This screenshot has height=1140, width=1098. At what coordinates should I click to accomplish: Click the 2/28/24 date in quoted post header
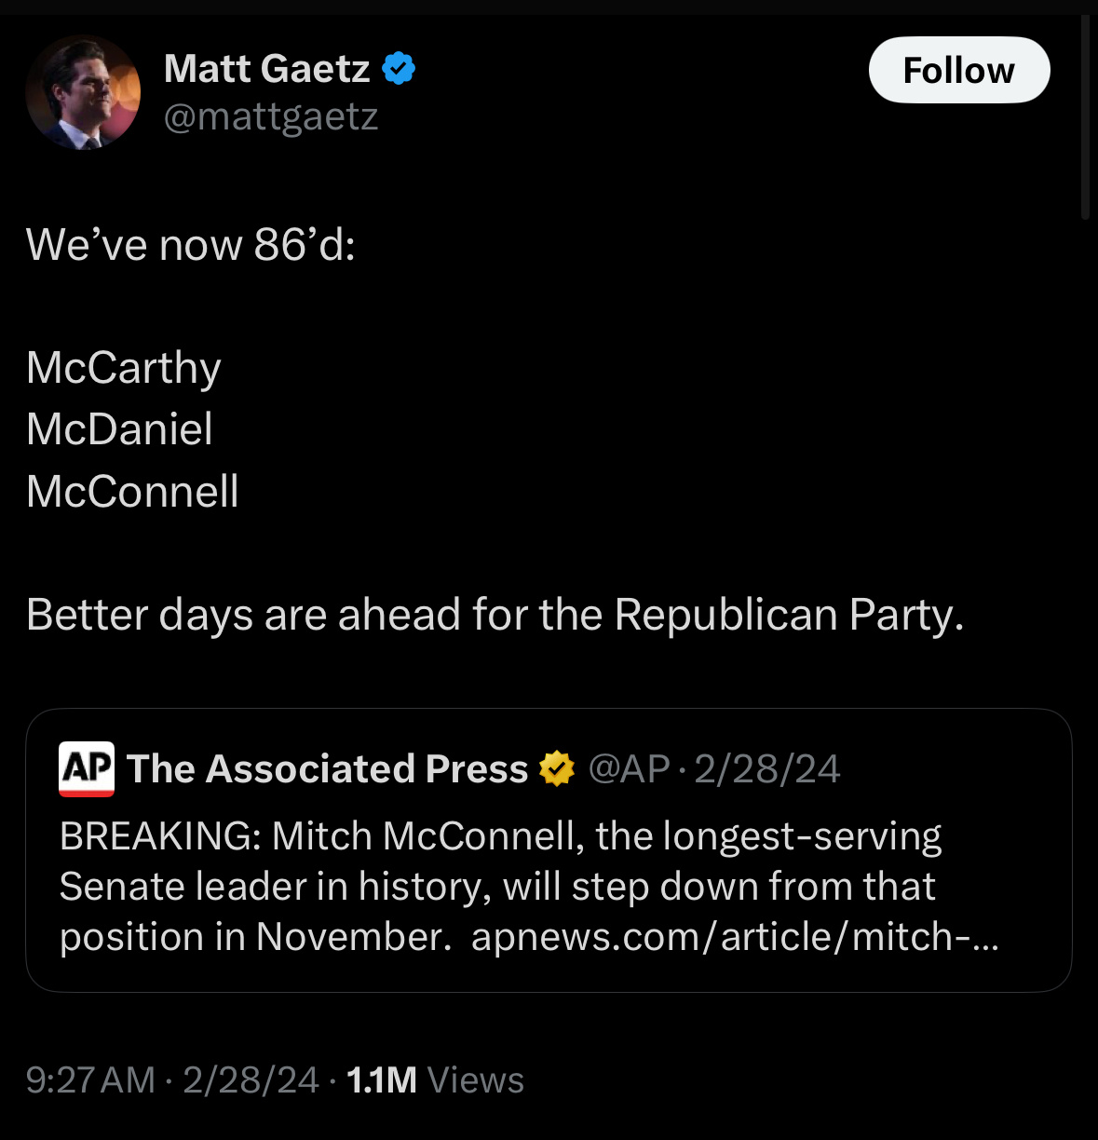[766, 769]
